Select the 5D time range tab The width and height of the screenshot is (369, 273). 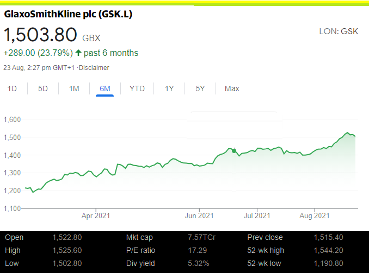[x=43, y=88]
